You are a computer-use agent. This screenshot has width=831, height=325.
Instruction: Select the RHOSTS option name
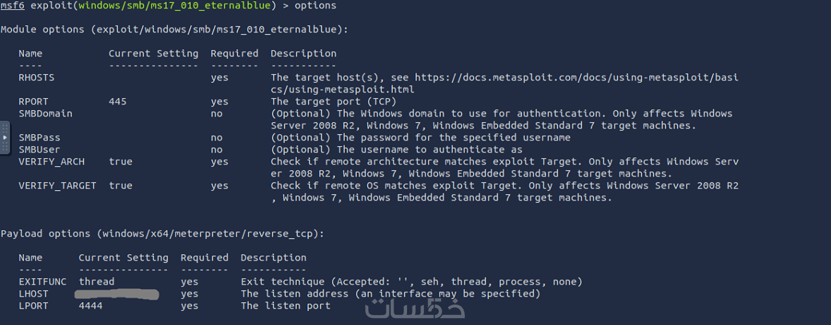click(37, 78)
